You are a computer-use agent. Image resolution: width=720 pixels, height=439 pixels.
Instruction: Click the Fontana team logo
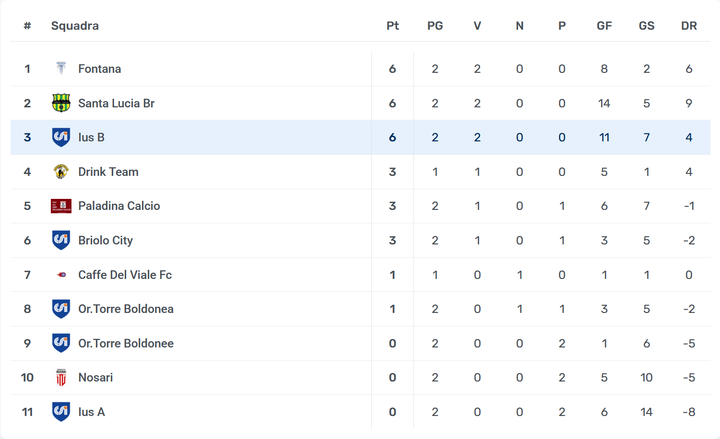pyautogui.click(x=61, y=69)
